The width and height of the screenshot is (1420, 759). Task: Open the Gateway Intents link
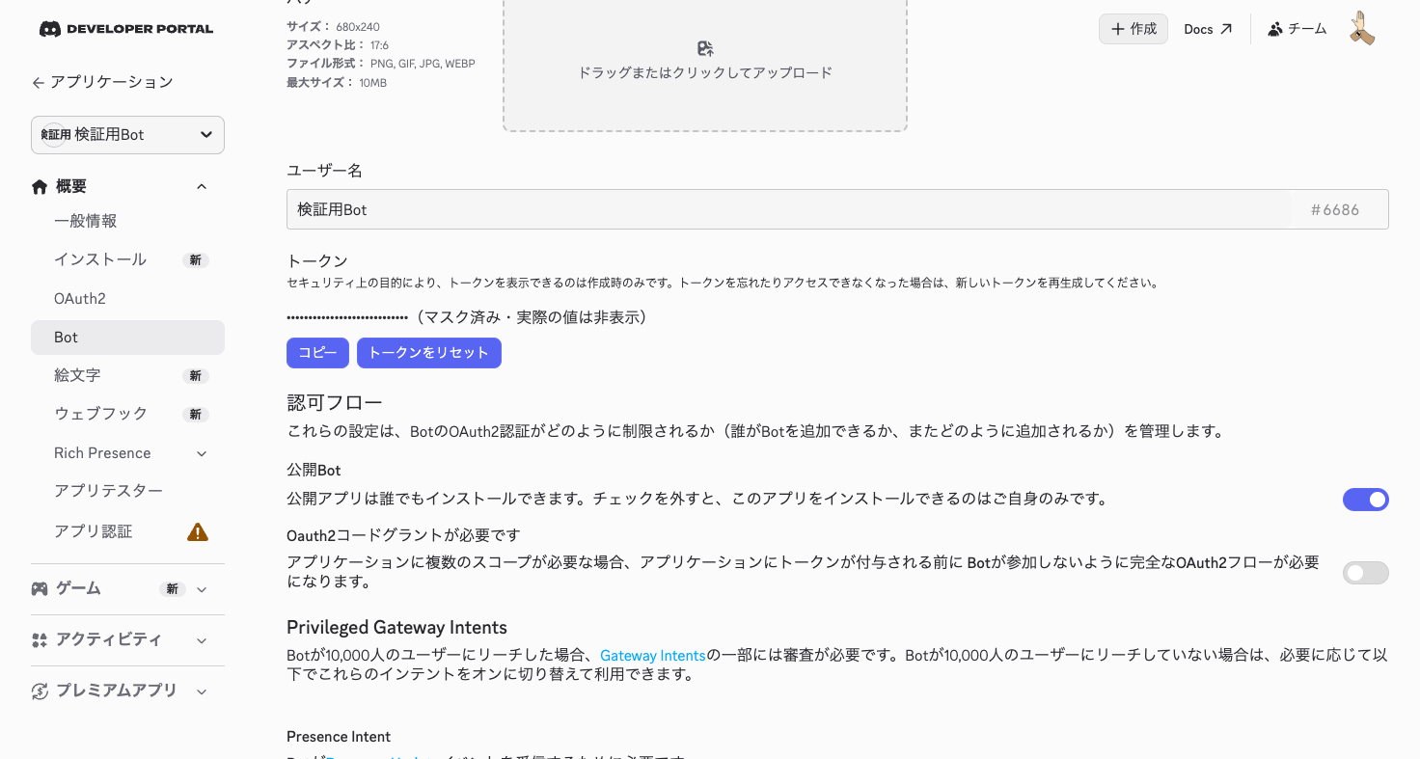point(653,656)
